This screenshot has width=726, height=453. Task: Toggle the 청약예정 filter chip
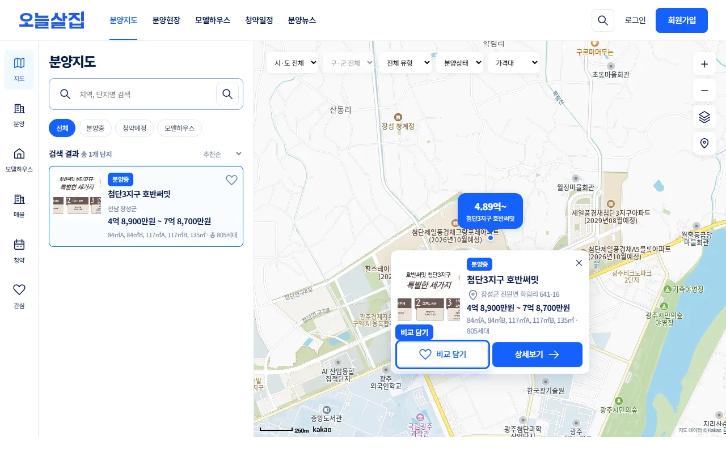(x=134, y=129)
